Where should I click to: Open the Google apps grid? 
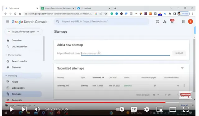(183, 21)
